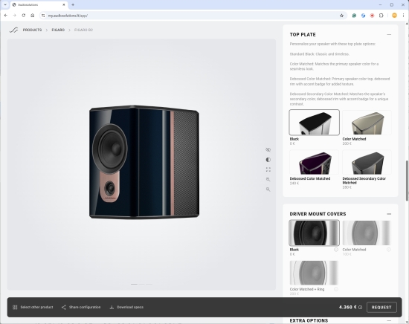Viewport: 409px width, 324px height.
Task: Go to Products breadcrumb
Action: (32, 30)
